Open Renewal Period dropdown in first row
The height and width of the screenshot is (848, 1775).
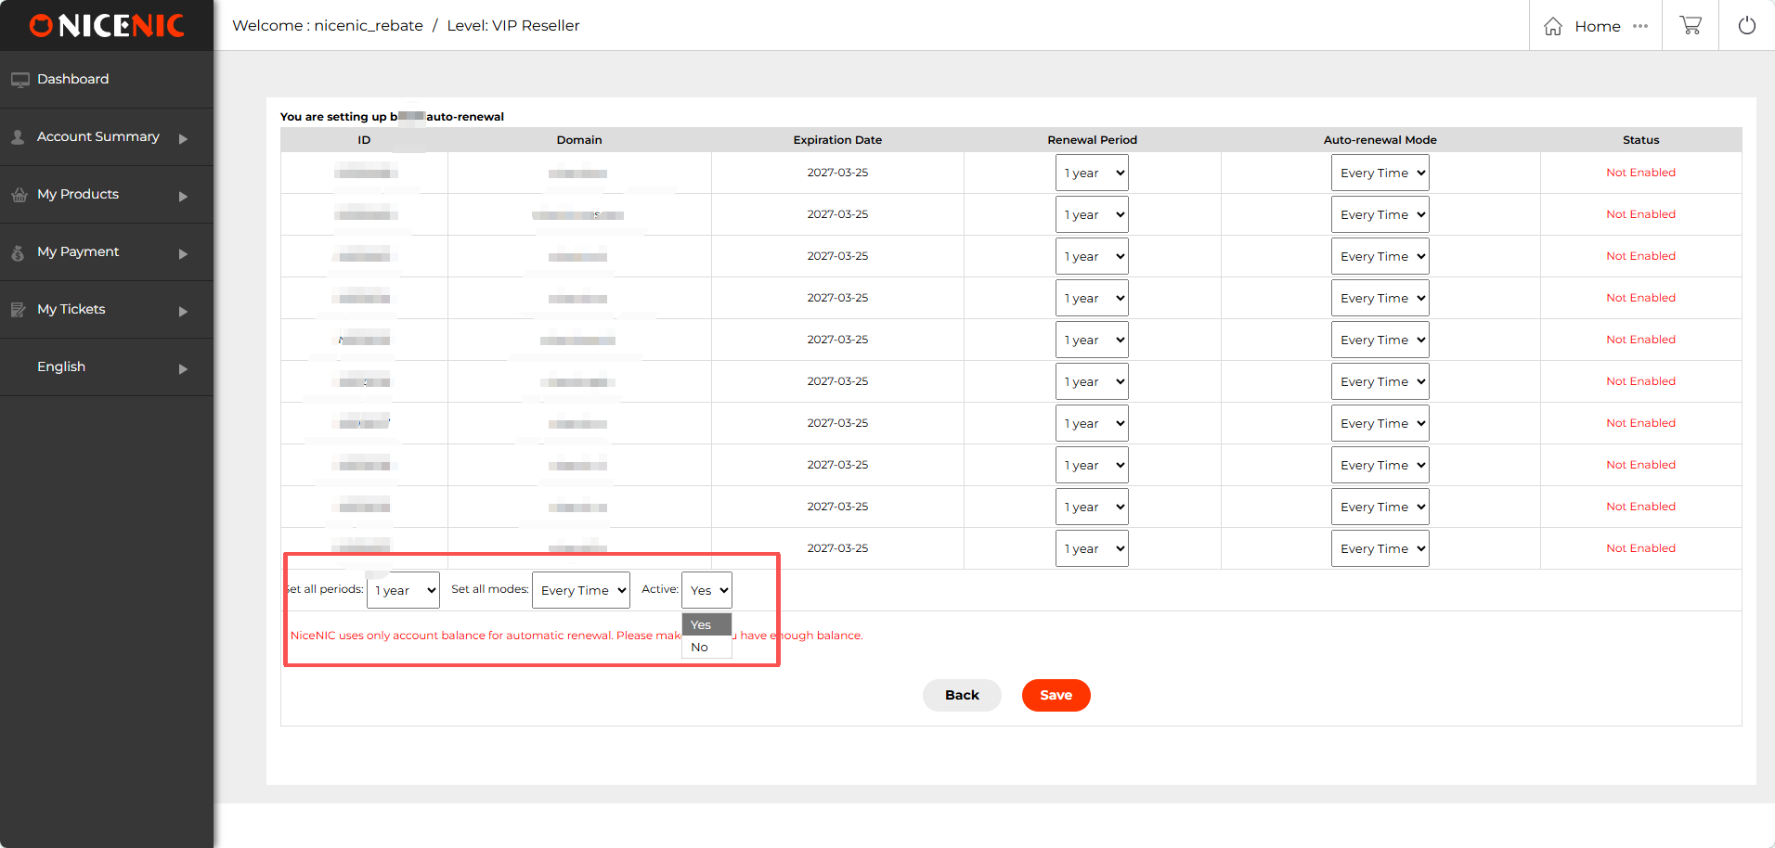(1092, 173)
